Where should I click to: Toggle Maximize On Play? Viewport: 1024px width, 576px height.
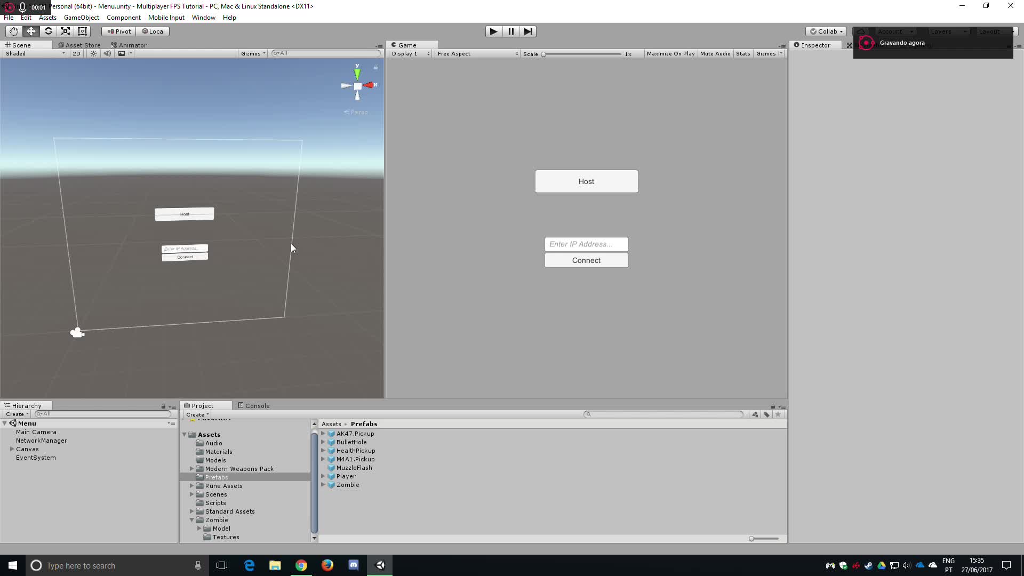pos(670,53)
